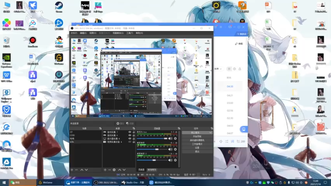
Task: Select the 视频采集设备 4 source row
Action: pyautogui.click(x=119, y=142)
